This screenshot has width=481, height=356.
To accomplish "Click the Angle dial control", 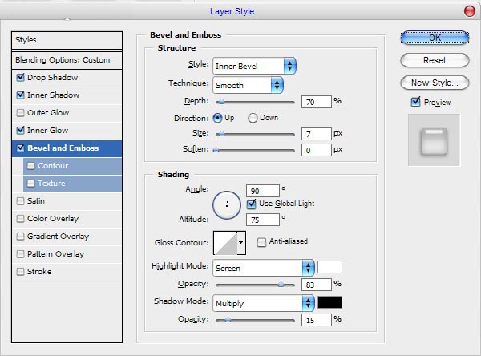I will coord(227,204).
